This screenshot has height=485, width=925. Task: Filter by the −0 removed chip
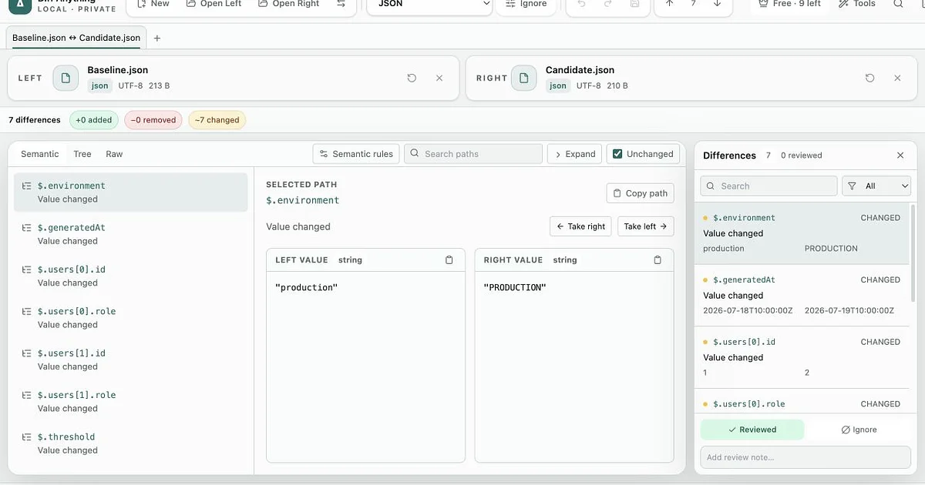tap(153, 120)
